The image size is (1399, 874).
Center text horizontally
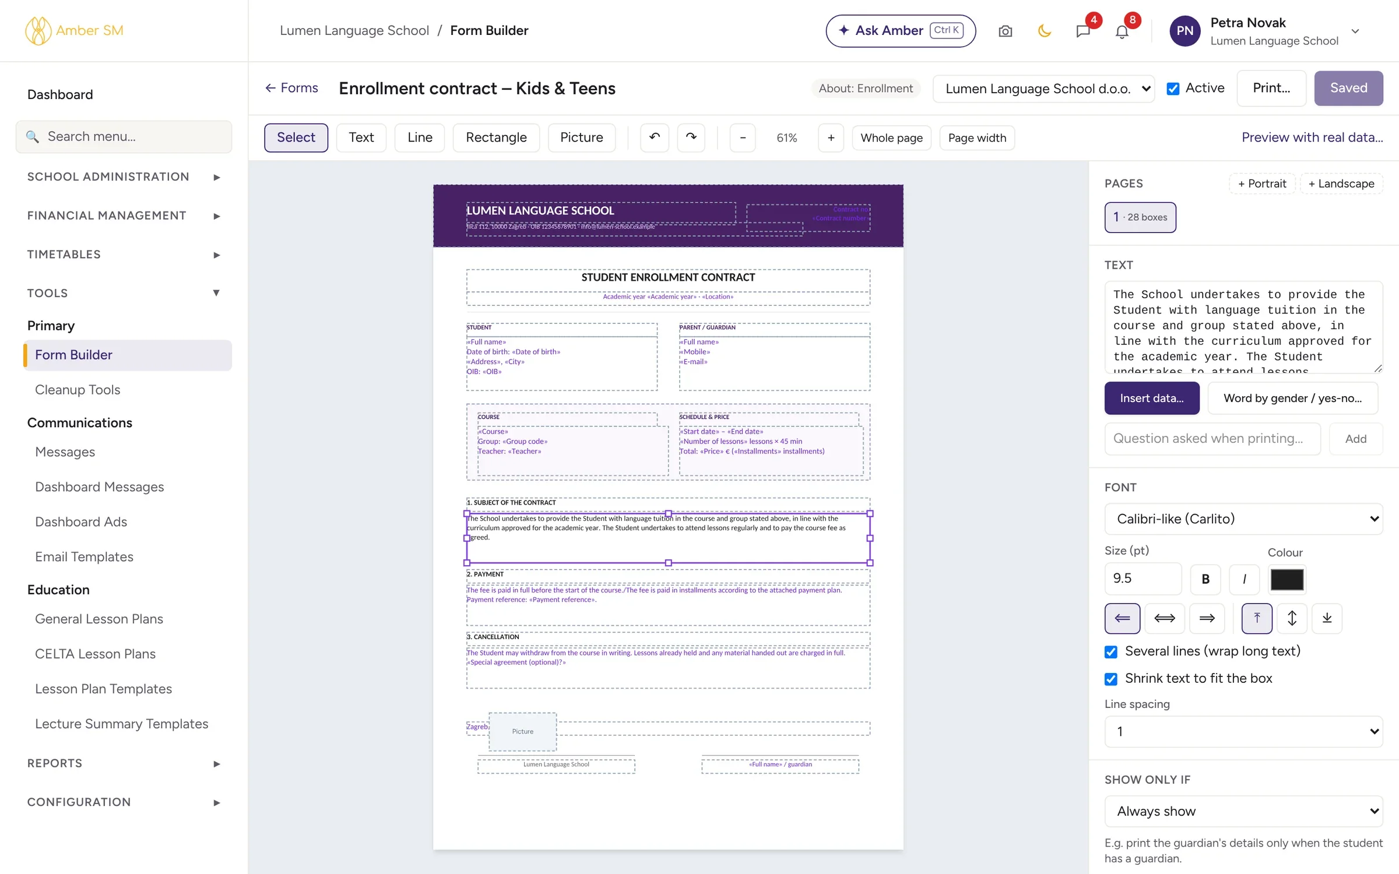click(x=1164, y=618)
